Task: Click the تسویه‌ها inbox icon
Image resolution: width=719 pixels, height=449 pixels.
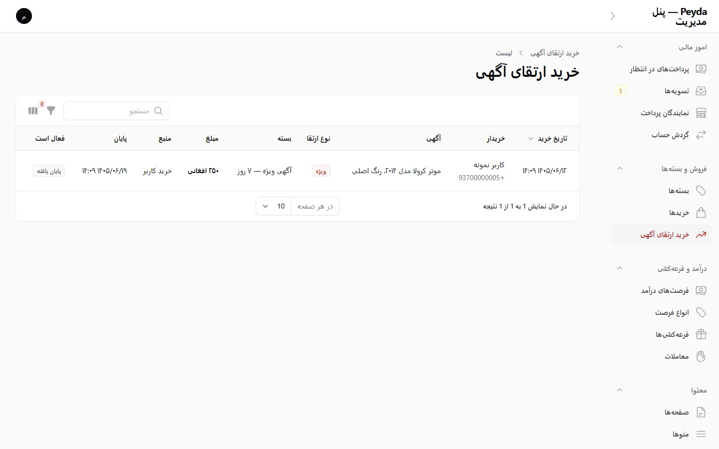Action: [701, 91]
